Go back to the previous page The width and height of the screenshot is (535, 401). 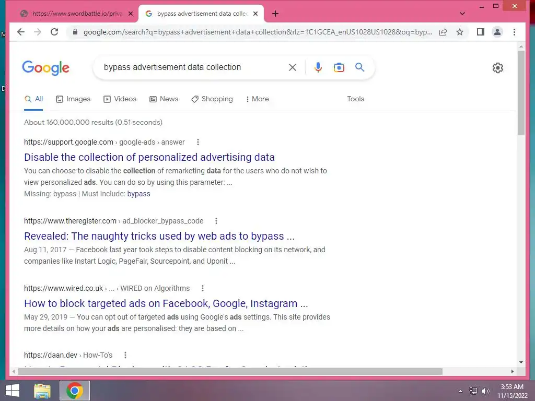click(x=21, y=32)
